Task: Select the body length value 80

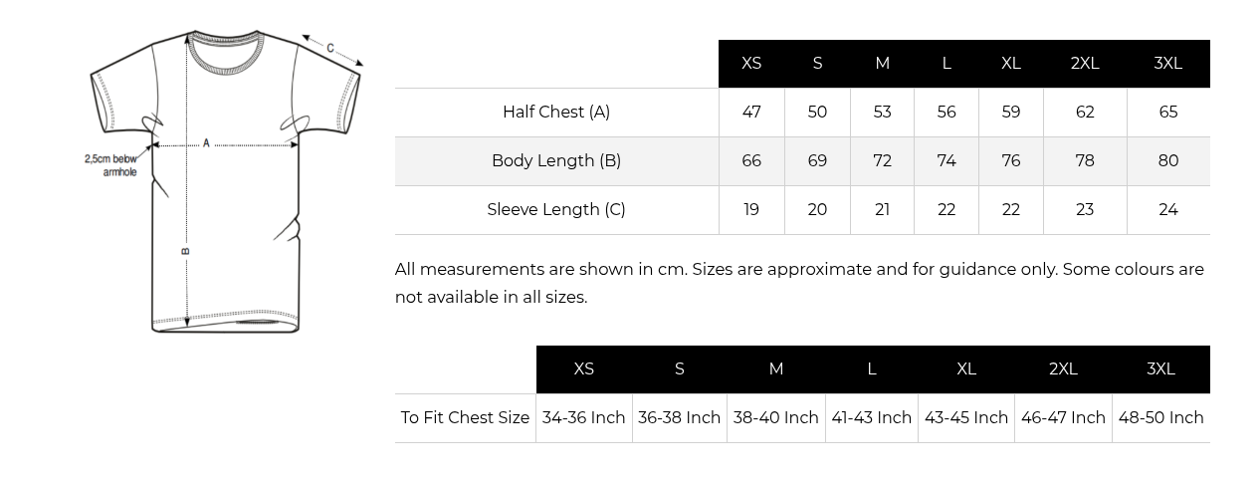Action: point(1167,160)
